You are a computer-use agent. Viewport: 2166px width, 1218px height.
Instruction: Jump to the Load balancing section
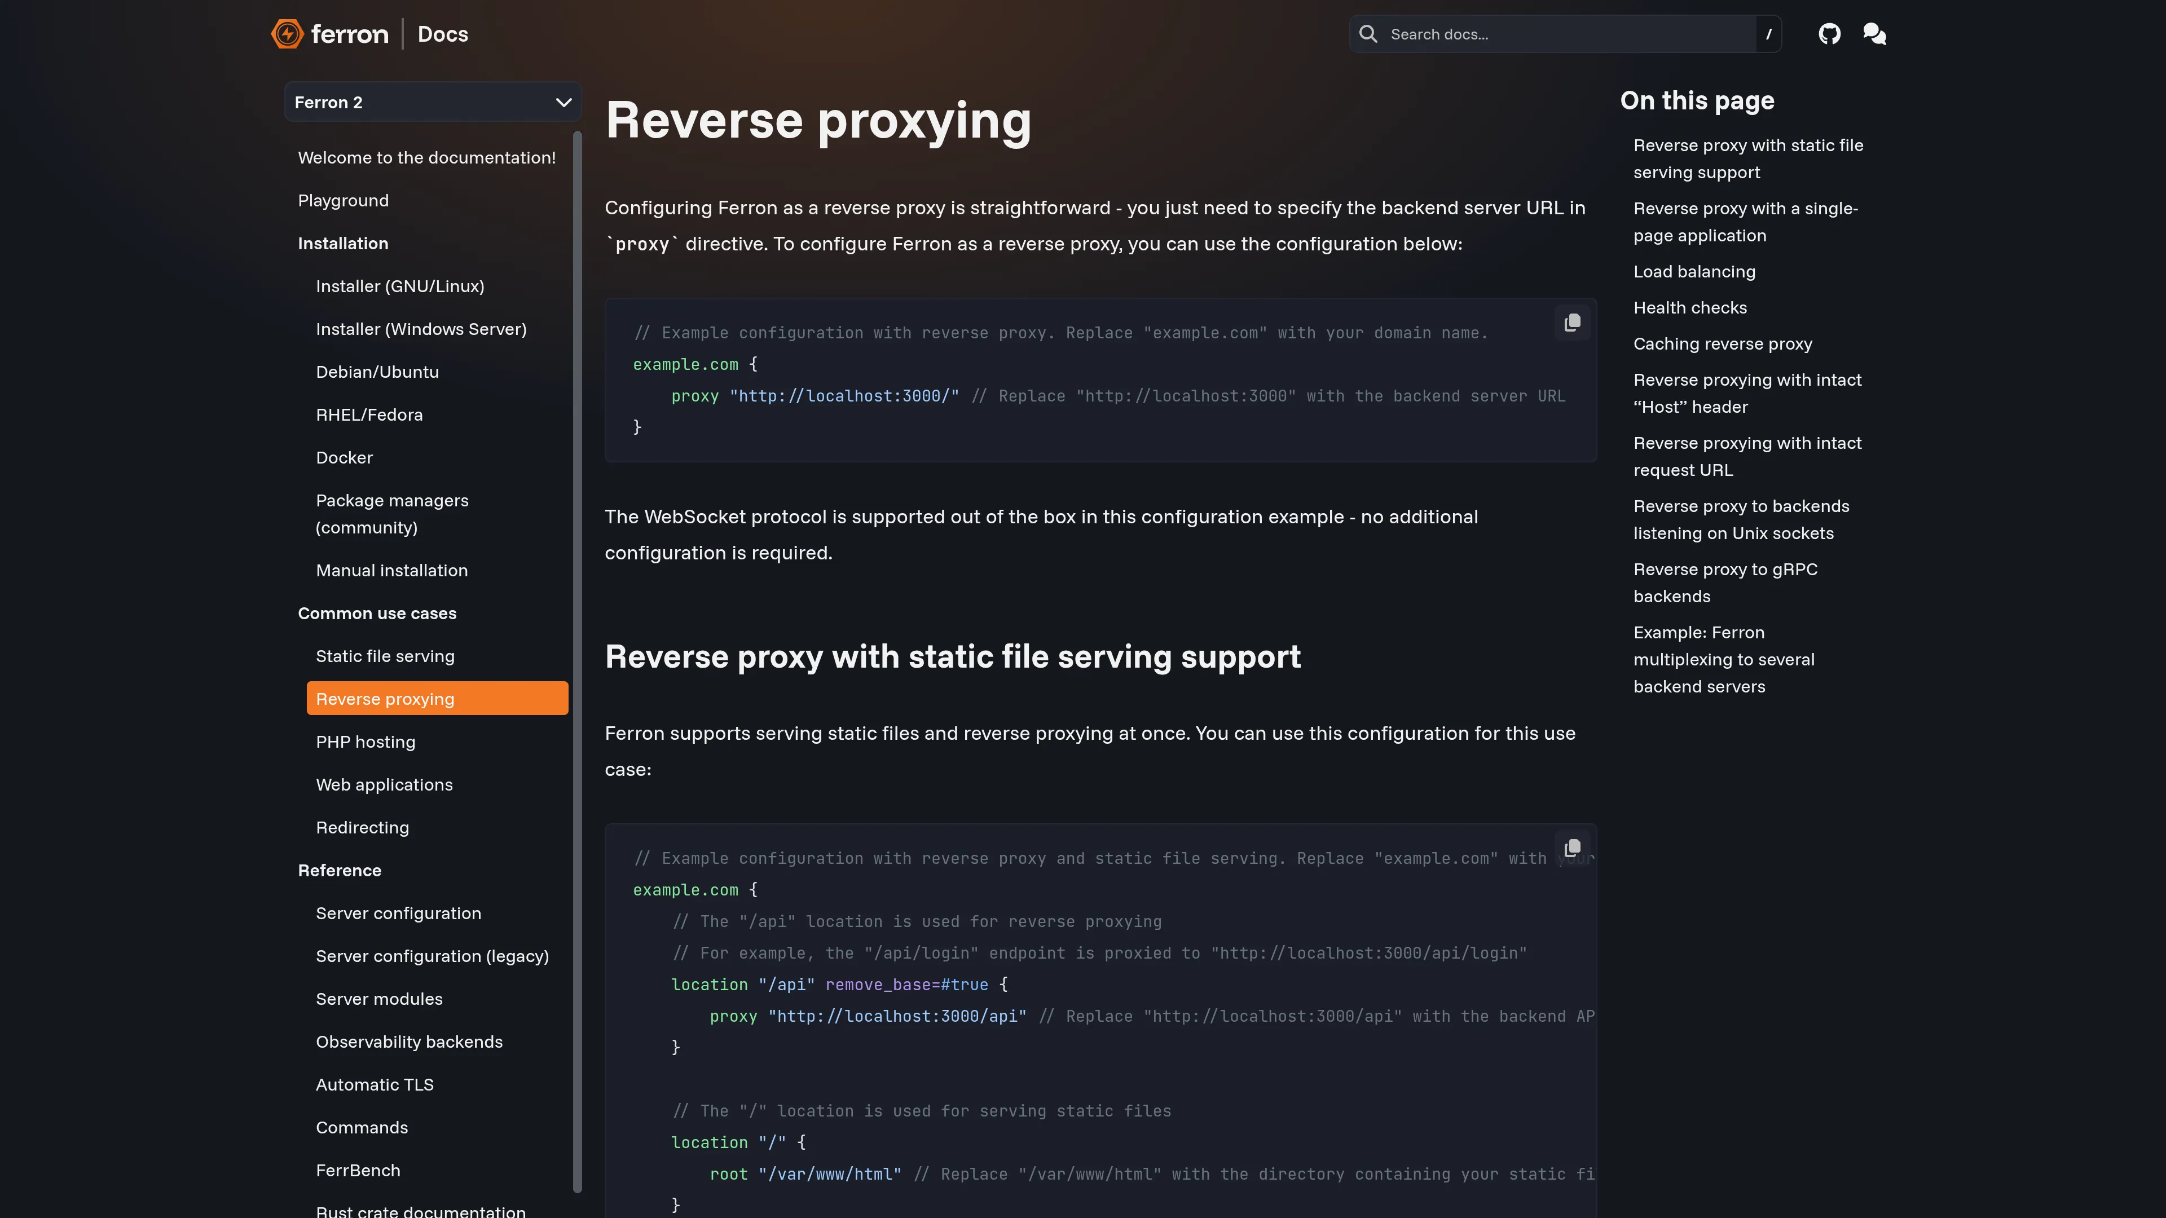[x=1694, y=271]
